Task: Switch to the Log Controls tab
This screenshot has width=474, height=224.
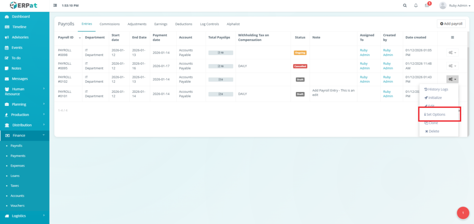Action: point(209,24)
